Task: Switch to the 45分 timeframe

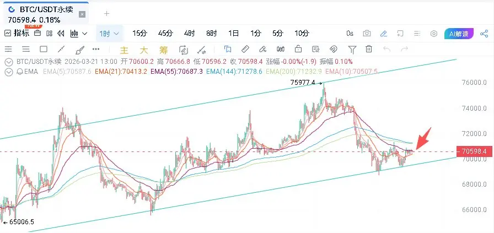Action: click(165, 33)
